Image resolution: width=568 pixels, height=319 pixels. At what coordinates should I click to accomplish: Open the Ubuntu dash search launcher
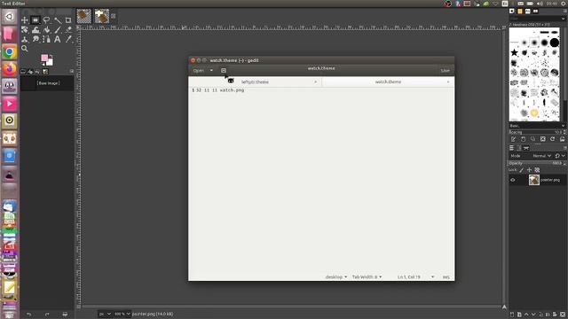[10, 17]
